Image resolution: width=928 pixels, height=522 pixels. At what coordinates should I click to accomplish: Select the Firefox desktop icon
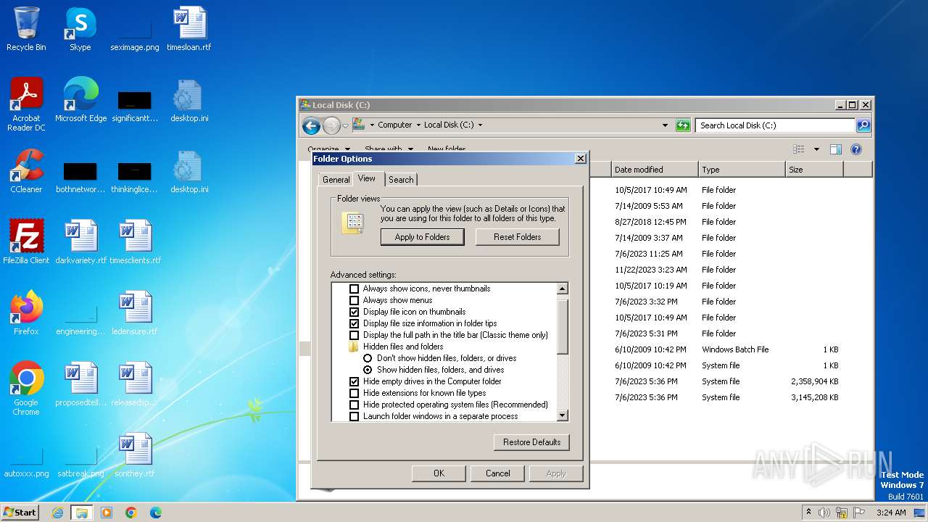pos(26,313)
